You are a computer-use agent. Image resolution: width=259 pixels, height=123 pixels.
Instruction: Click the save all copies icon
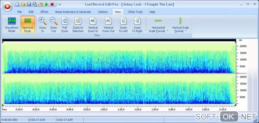click(35, 4)
